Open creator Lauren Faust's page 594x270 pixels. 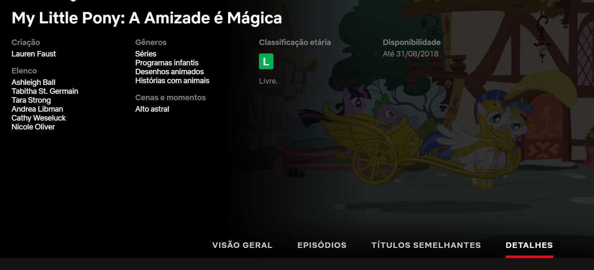[x=34, y=54]
